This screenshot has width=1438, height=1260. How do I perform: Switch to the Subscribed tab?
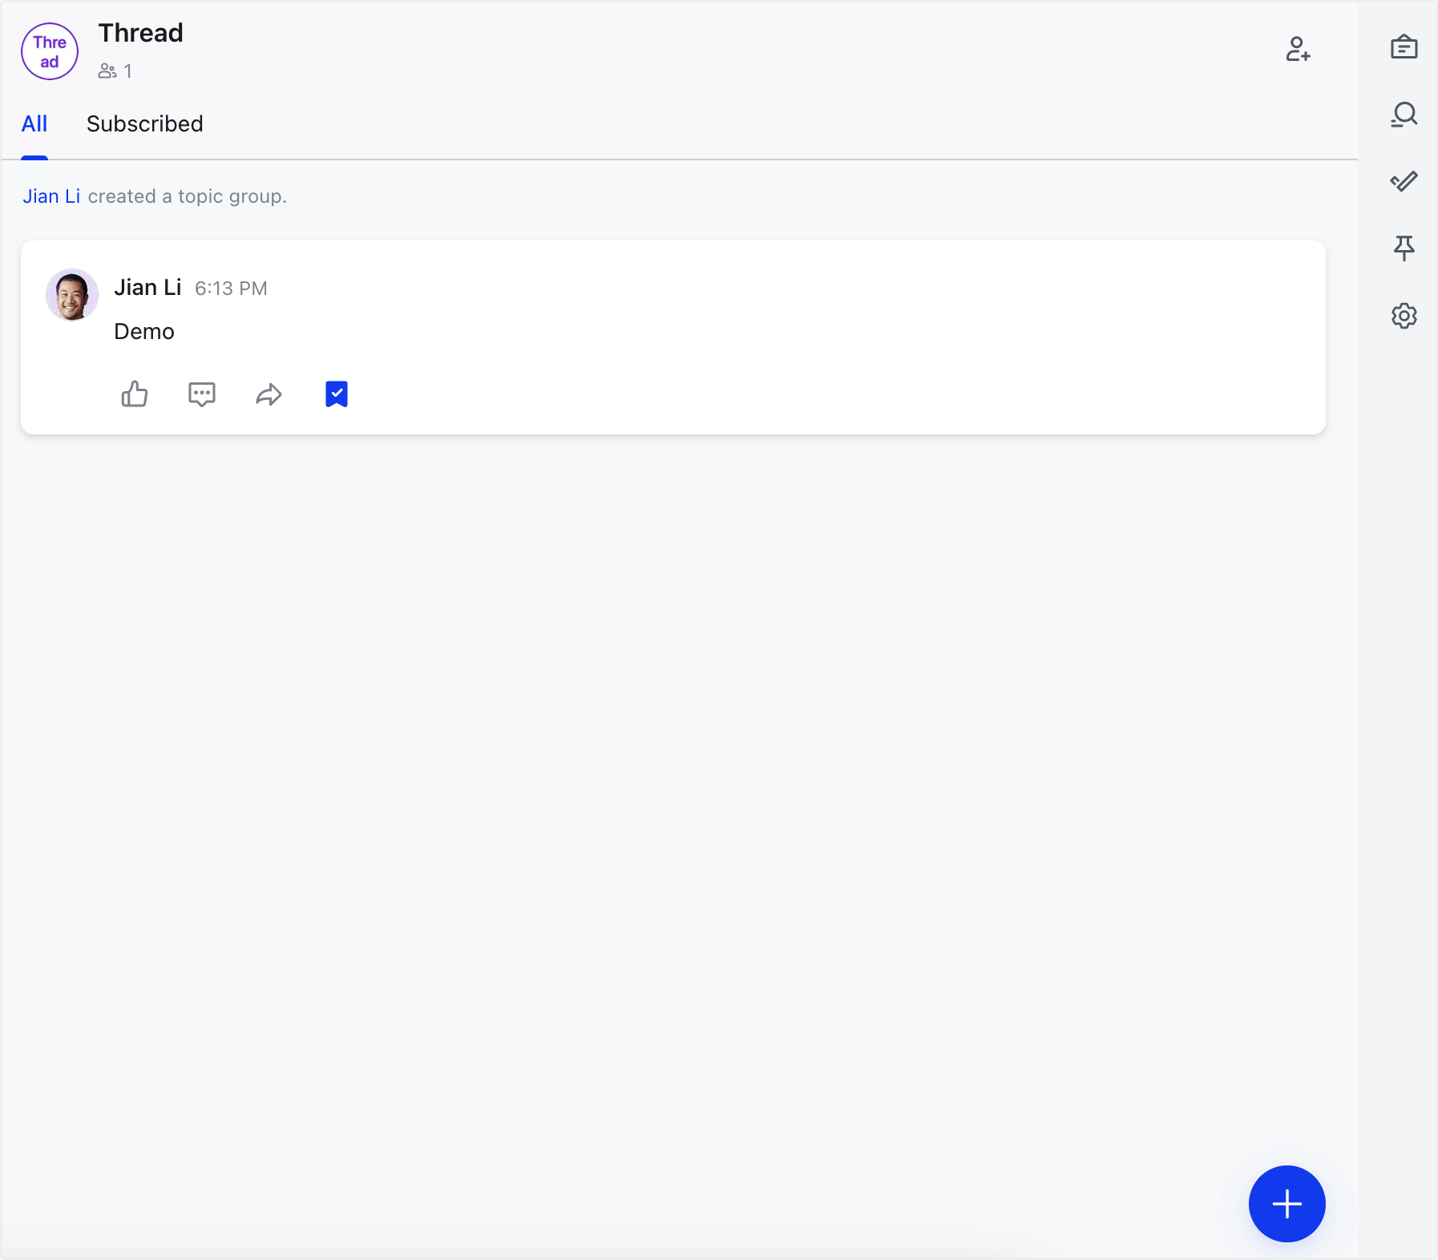145,124
